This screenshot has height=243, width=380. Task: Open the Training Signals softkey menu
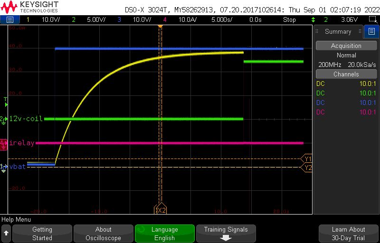point(226,234)
